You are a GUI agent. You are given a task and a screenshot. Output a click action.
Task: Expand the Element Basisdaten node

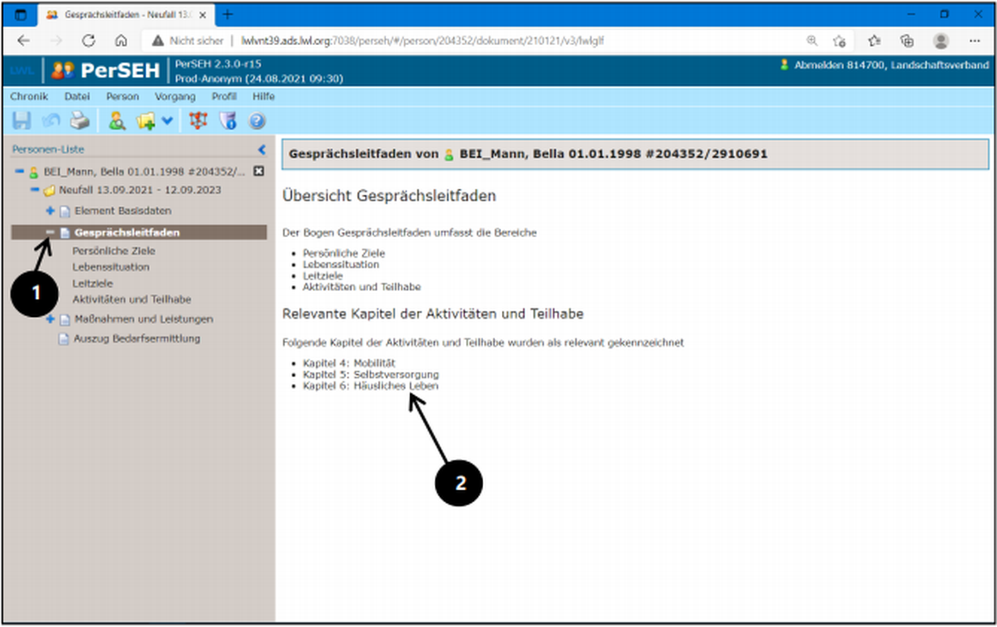(50, 211)
